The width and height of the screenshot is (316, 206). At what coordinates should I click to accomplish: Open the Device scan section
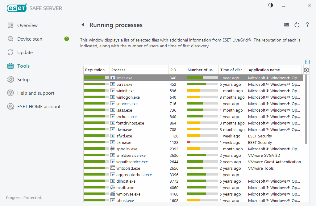pos(30,39)
